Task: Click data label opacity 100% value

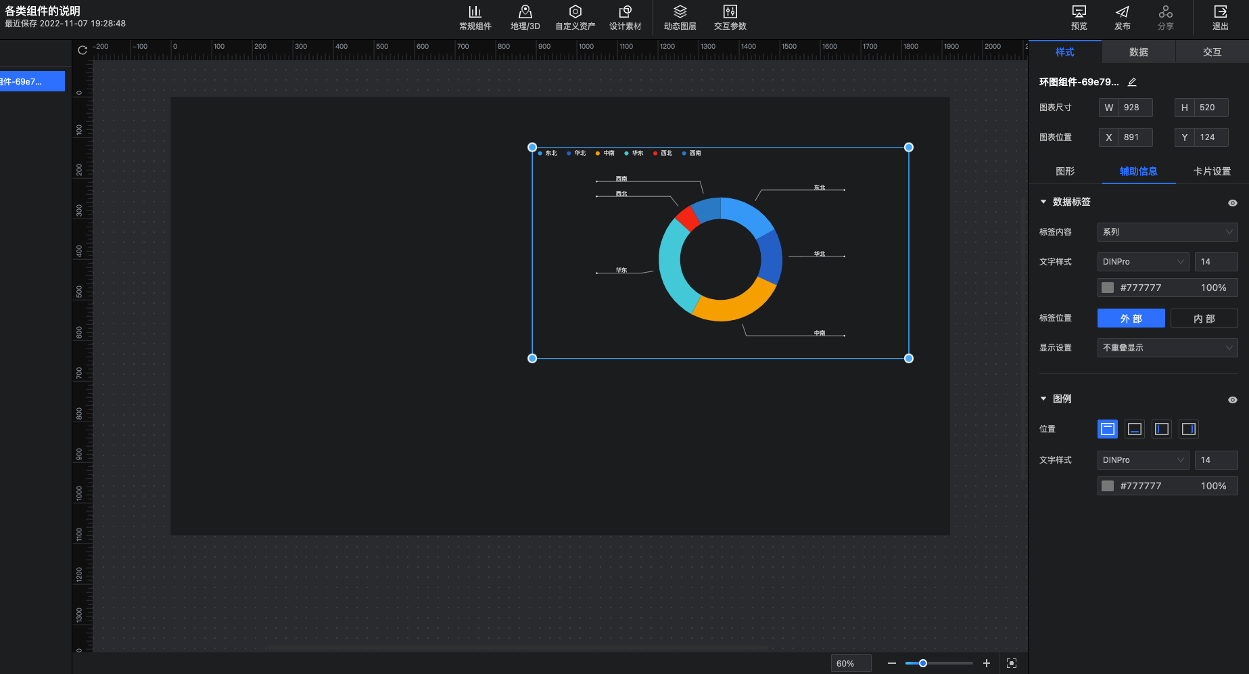Action: 1214,288
